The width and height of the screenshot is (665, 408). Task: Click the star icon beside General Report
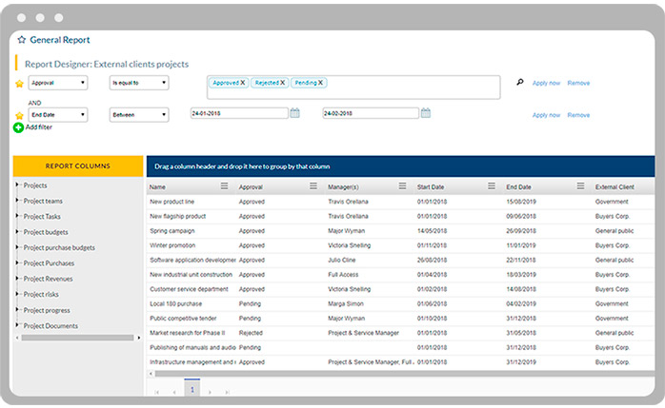(x=21, y=41)
